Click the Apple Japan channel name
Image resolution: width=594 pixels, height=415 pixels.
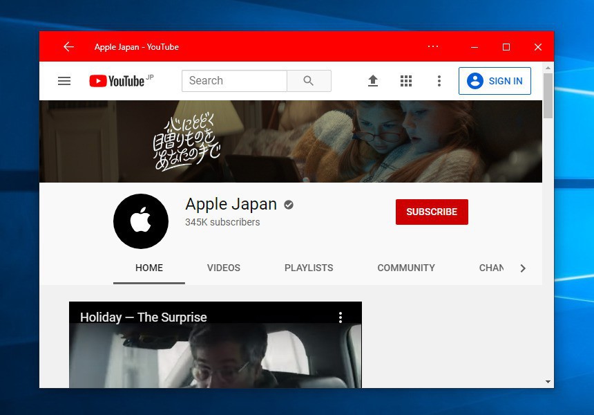click(x=231, y=205)
